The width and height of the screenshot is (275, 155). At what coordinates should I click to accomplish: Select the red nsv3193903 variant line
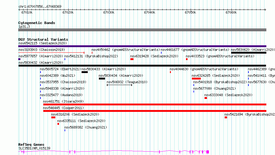(51, 53)
